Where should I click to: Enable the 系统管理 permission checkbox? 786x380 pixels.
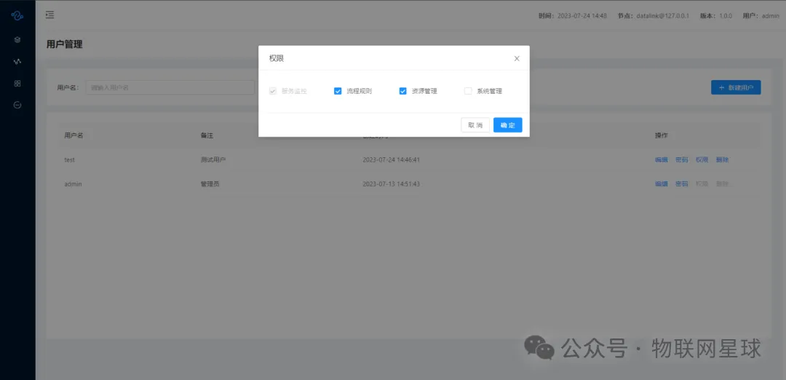pos(468,91)
